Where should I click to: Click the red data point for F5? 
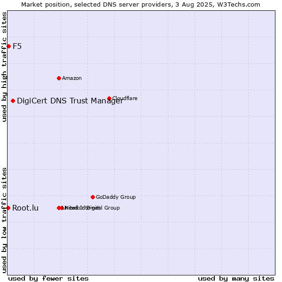[x=8, y=47]
